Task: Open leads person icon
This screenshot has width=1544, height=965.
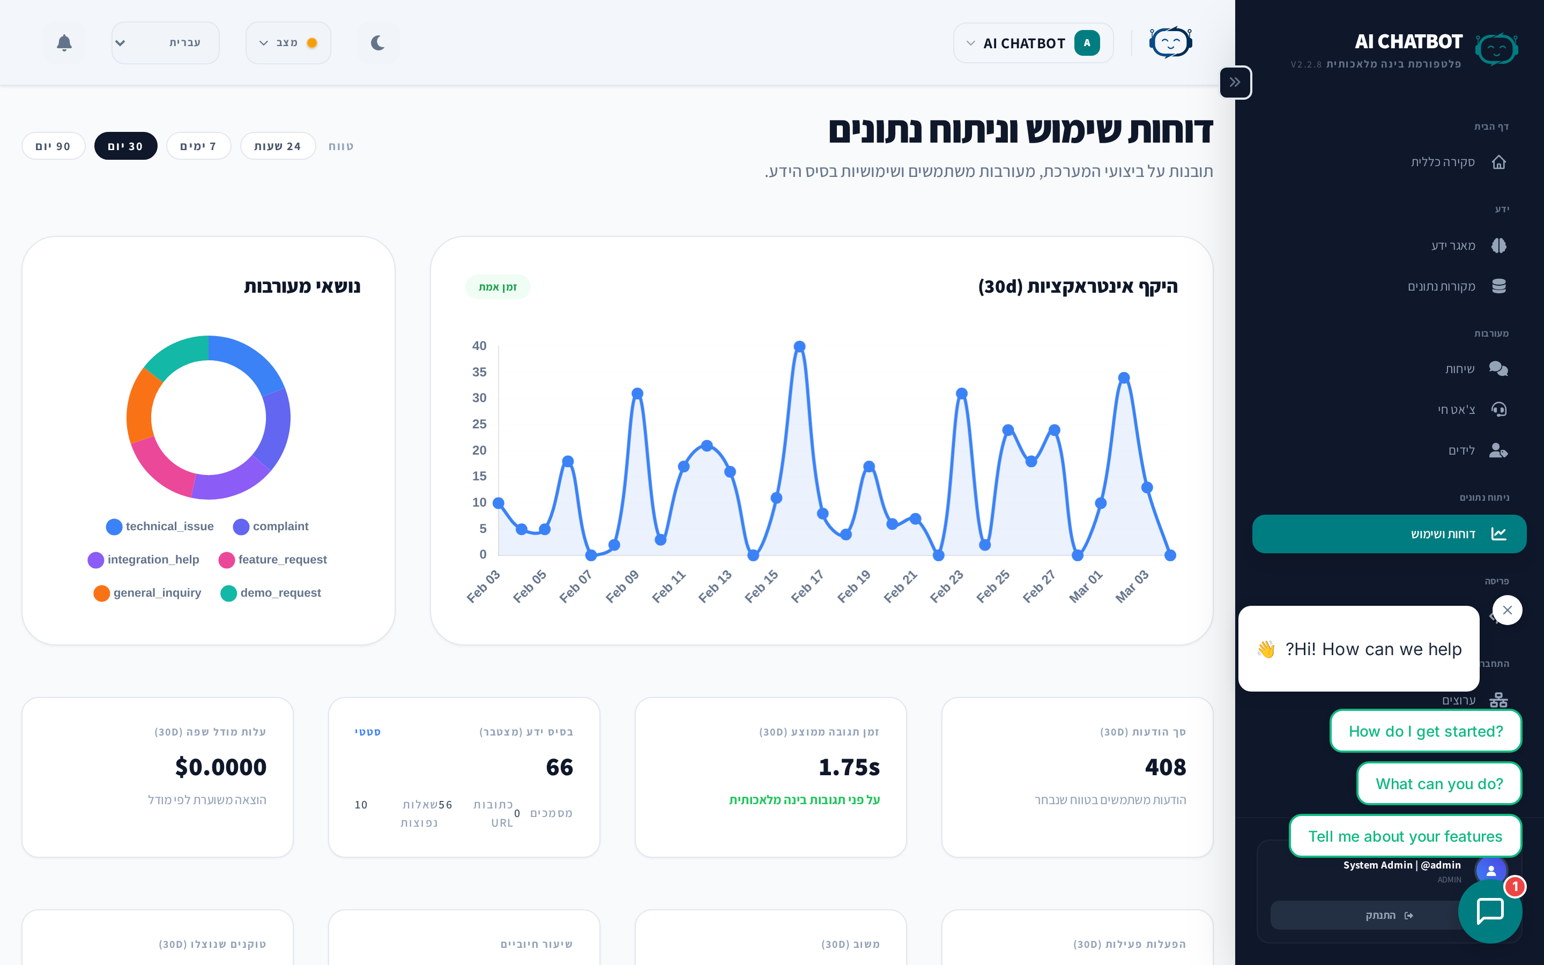Action: pos(1498,450)
